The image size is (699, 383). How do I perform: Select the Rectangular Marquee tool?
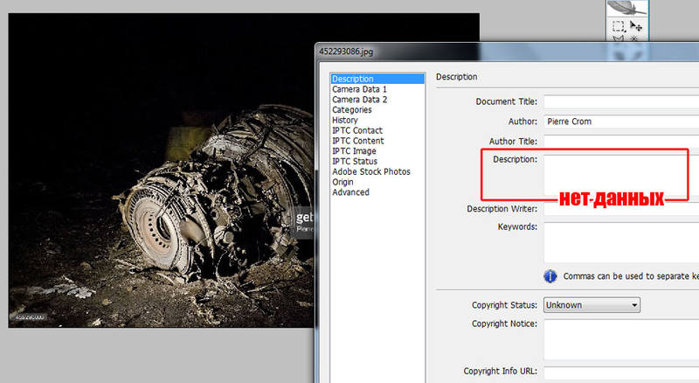[x=619, y=26]
